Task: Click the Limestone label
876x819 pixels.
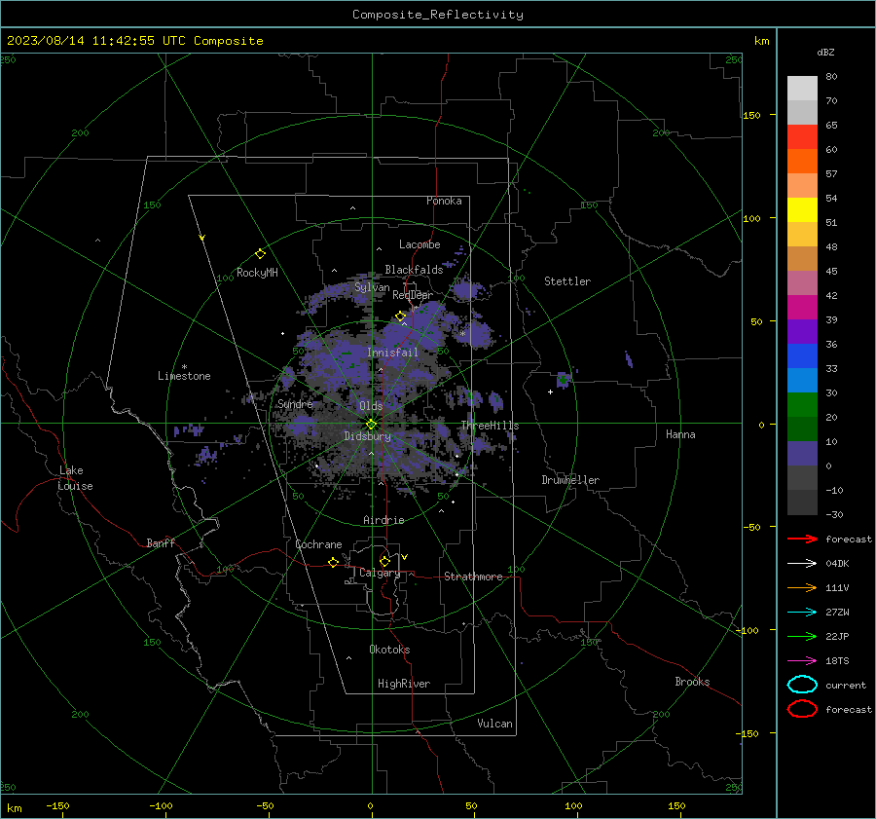Action: point(184,376)
